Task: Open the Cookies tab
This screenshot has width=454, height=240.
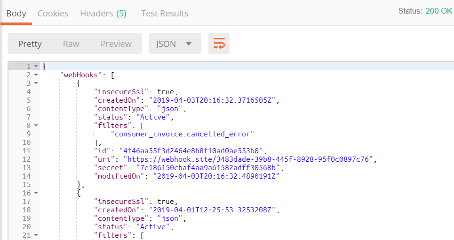Action: (x=53, y=14)
